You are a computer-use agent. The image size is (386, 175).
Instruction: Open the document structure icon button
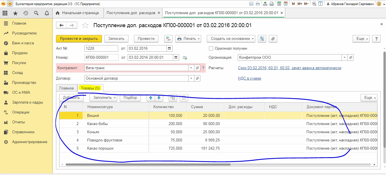tap(262, 39)
